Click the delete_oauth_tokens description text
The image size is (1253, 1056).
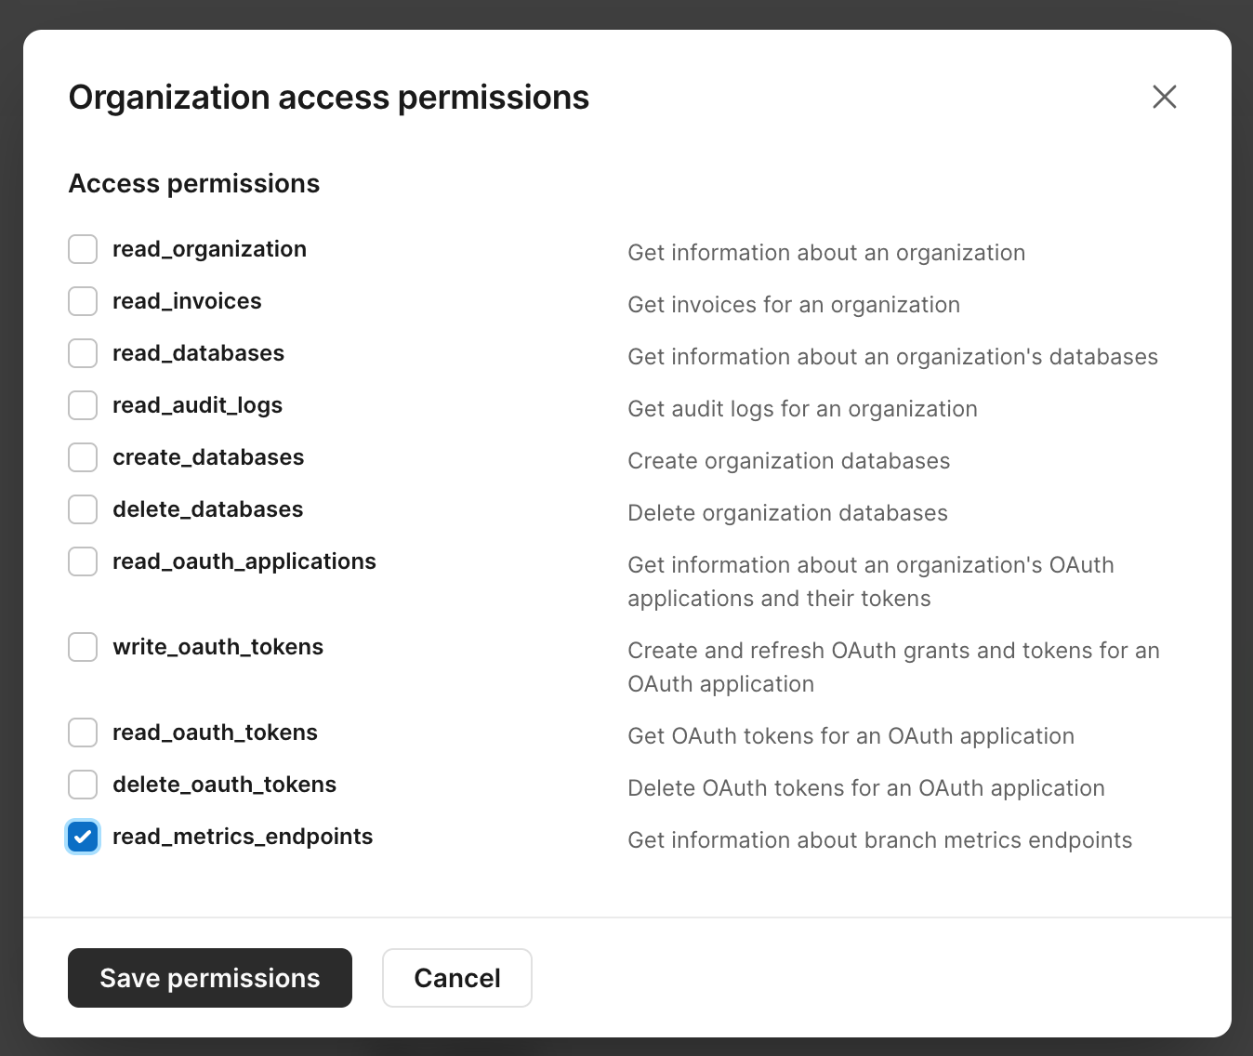865,787
